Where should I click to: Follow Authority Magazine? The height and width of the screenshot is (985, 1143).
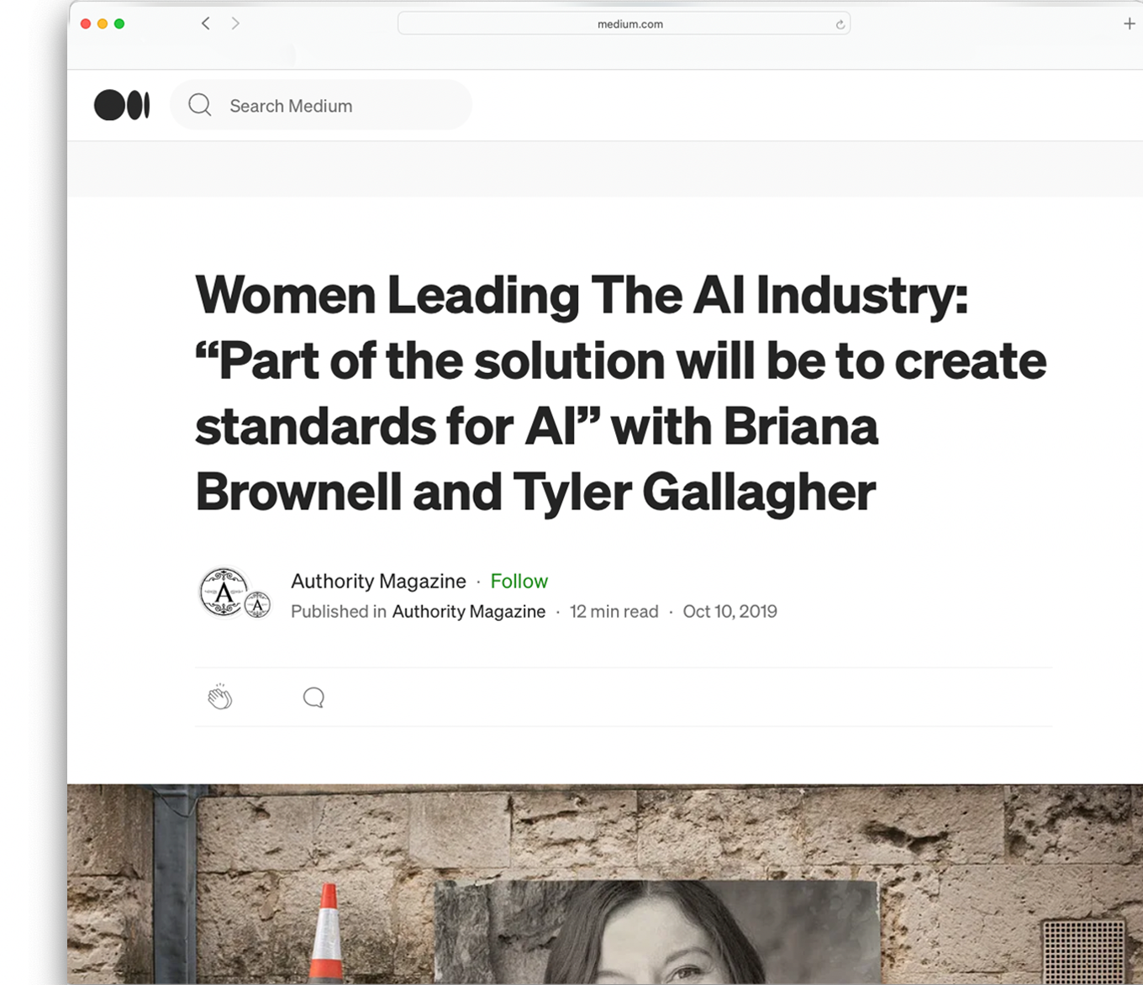tap(519, 581)
